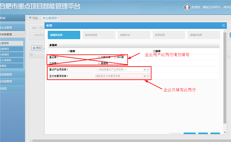
Task: Open the 申报管理 sidebar section
Action: click(12, 35)
